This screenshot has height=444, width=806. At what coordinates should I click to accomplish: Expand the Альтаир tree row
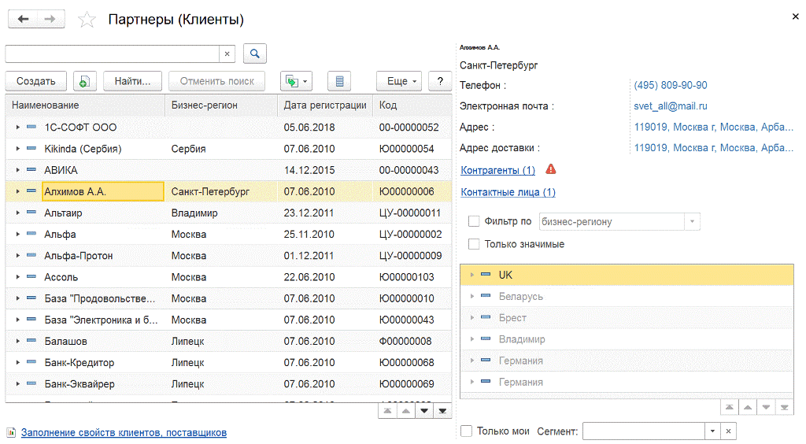coord(17,213)
